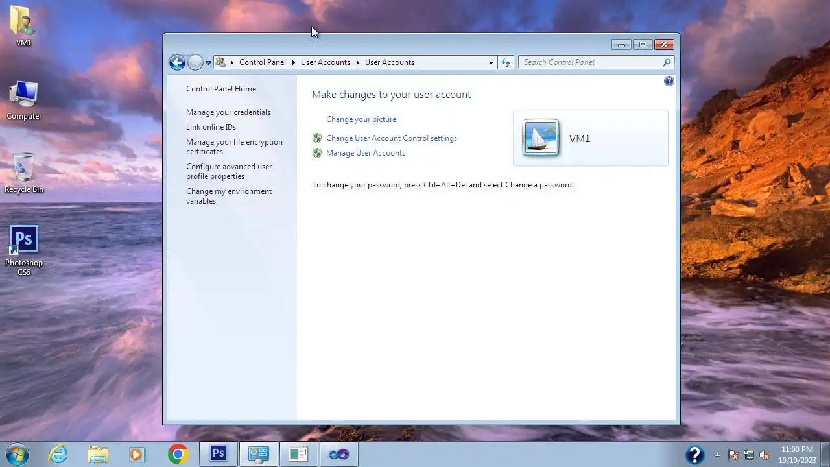Open Configure advanced user profile properties
Image resolution: width=830 pixels, height=467 pixels.
(x=229, y=171)
